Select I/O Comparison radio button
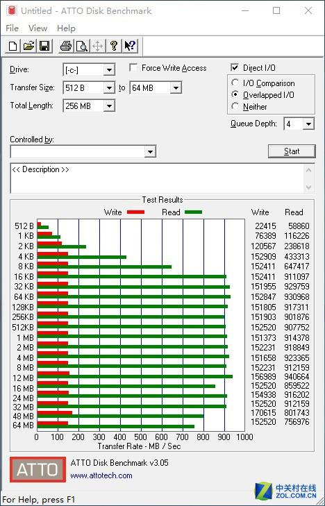 coord(235,83)
